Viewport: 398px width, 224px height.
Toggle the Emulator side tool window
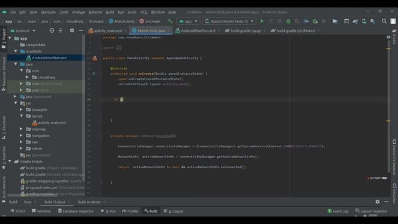click(x=394, y=193)
